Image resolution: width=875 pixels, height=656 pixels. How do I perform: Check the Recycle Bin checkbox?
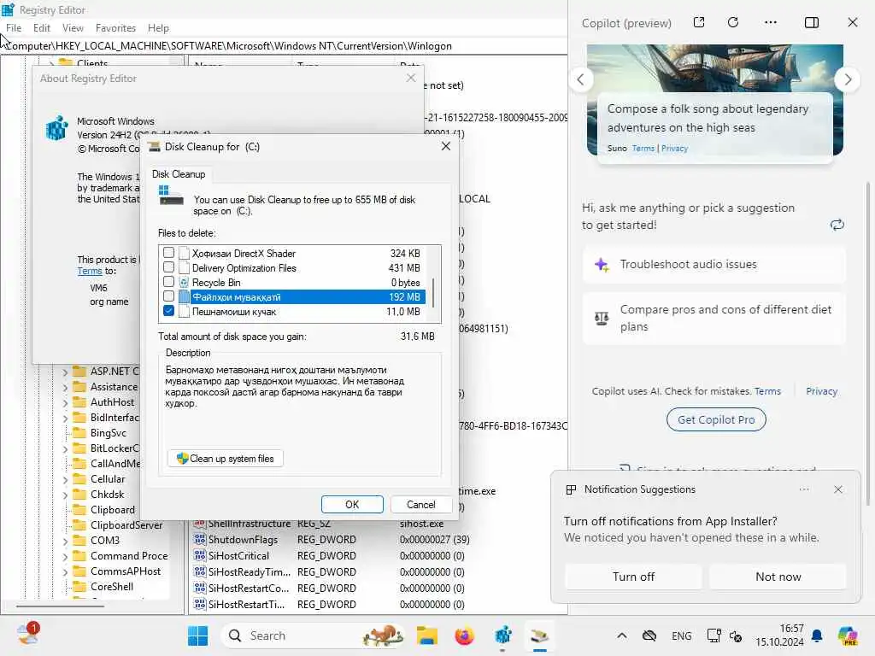(x=168, y=282)
